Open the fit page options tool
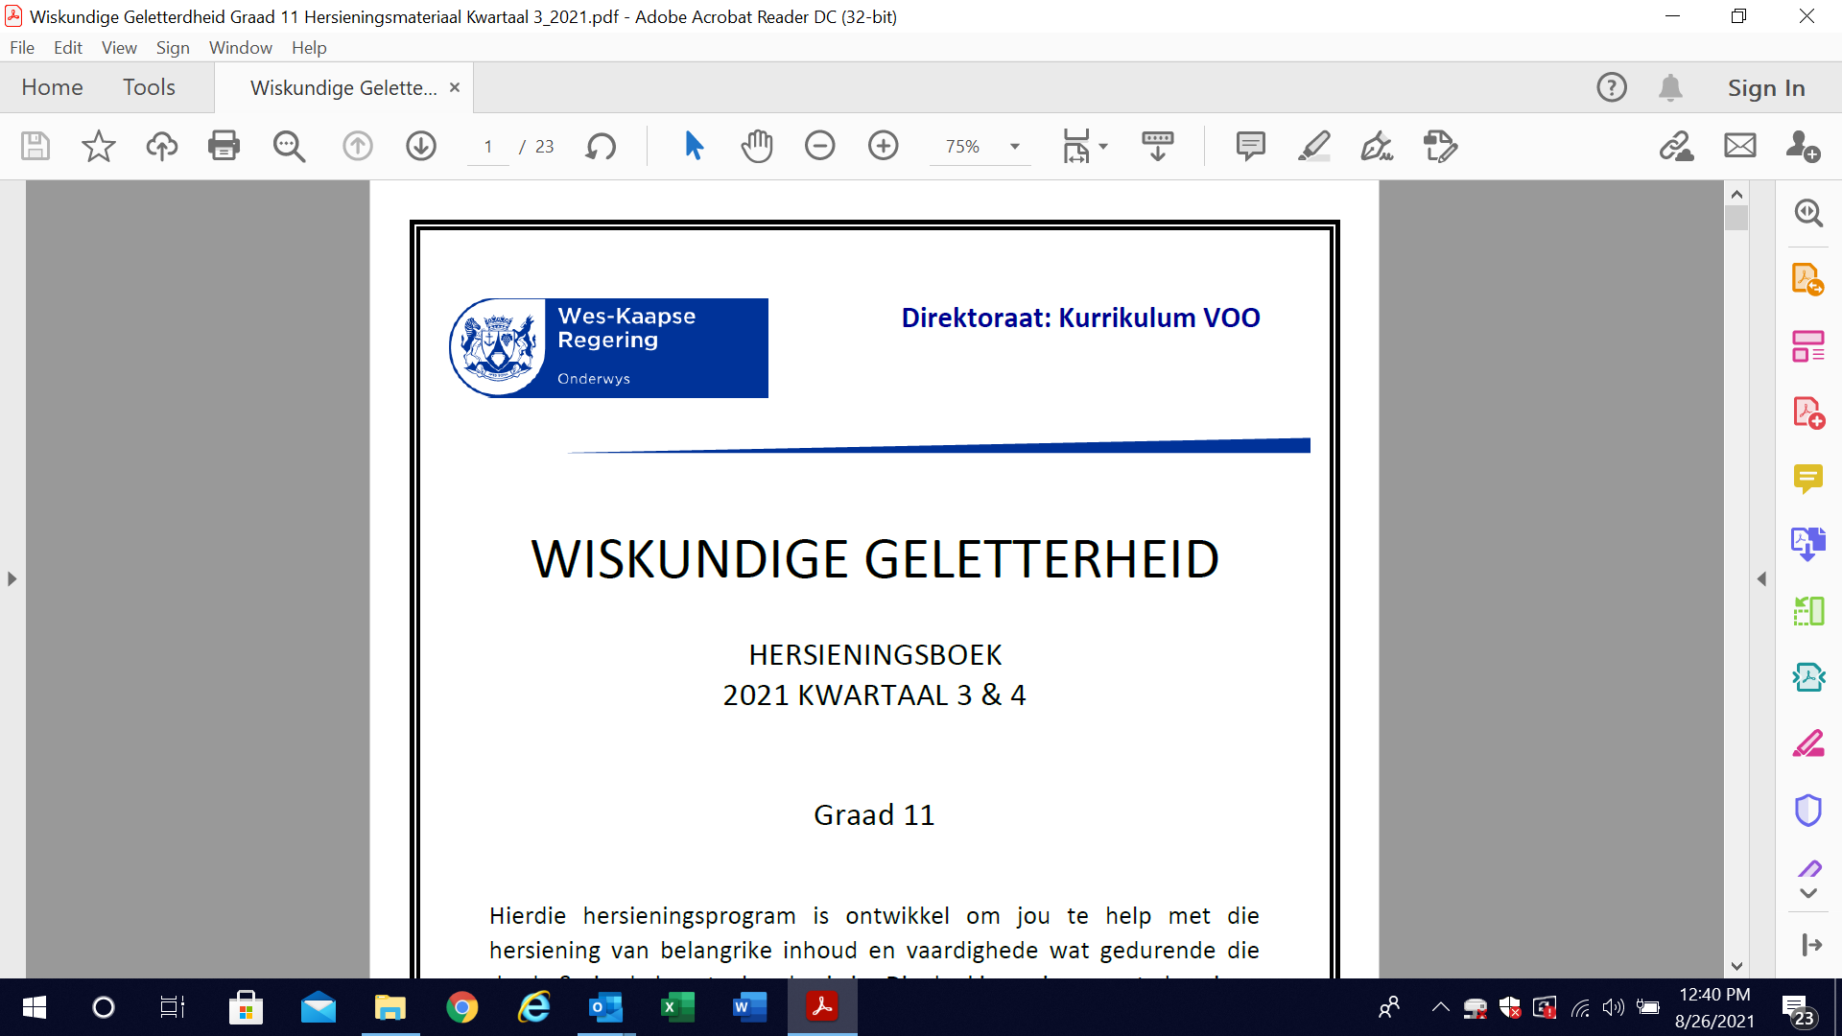Viewport: 1842px width, 1036px height. coord(1076,146)
